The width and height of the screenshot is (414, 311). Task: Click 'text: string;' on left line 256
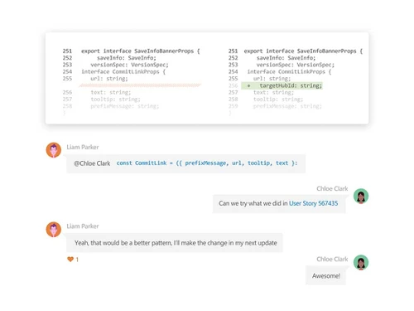111,93
